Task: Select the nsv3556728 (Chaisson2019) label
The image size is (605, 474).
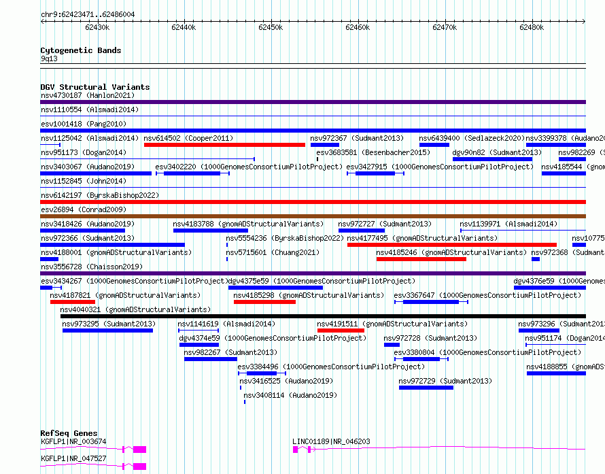Action: click(92, 267)
